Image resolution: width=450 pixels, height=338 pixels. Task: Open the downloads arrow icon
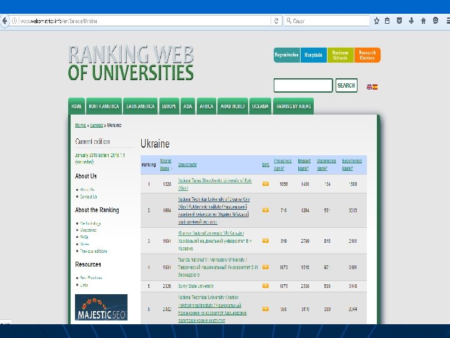pos(411,21)
